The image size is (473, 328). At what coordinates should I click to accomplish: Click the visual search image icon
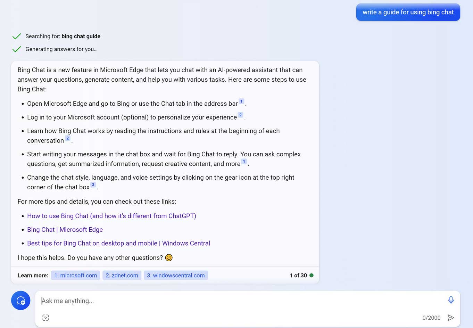45,318
